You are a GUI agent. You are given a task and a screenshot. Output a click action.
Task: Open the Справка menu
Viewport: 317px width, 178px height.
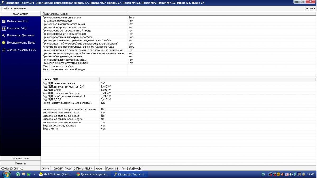coord(310,9)
